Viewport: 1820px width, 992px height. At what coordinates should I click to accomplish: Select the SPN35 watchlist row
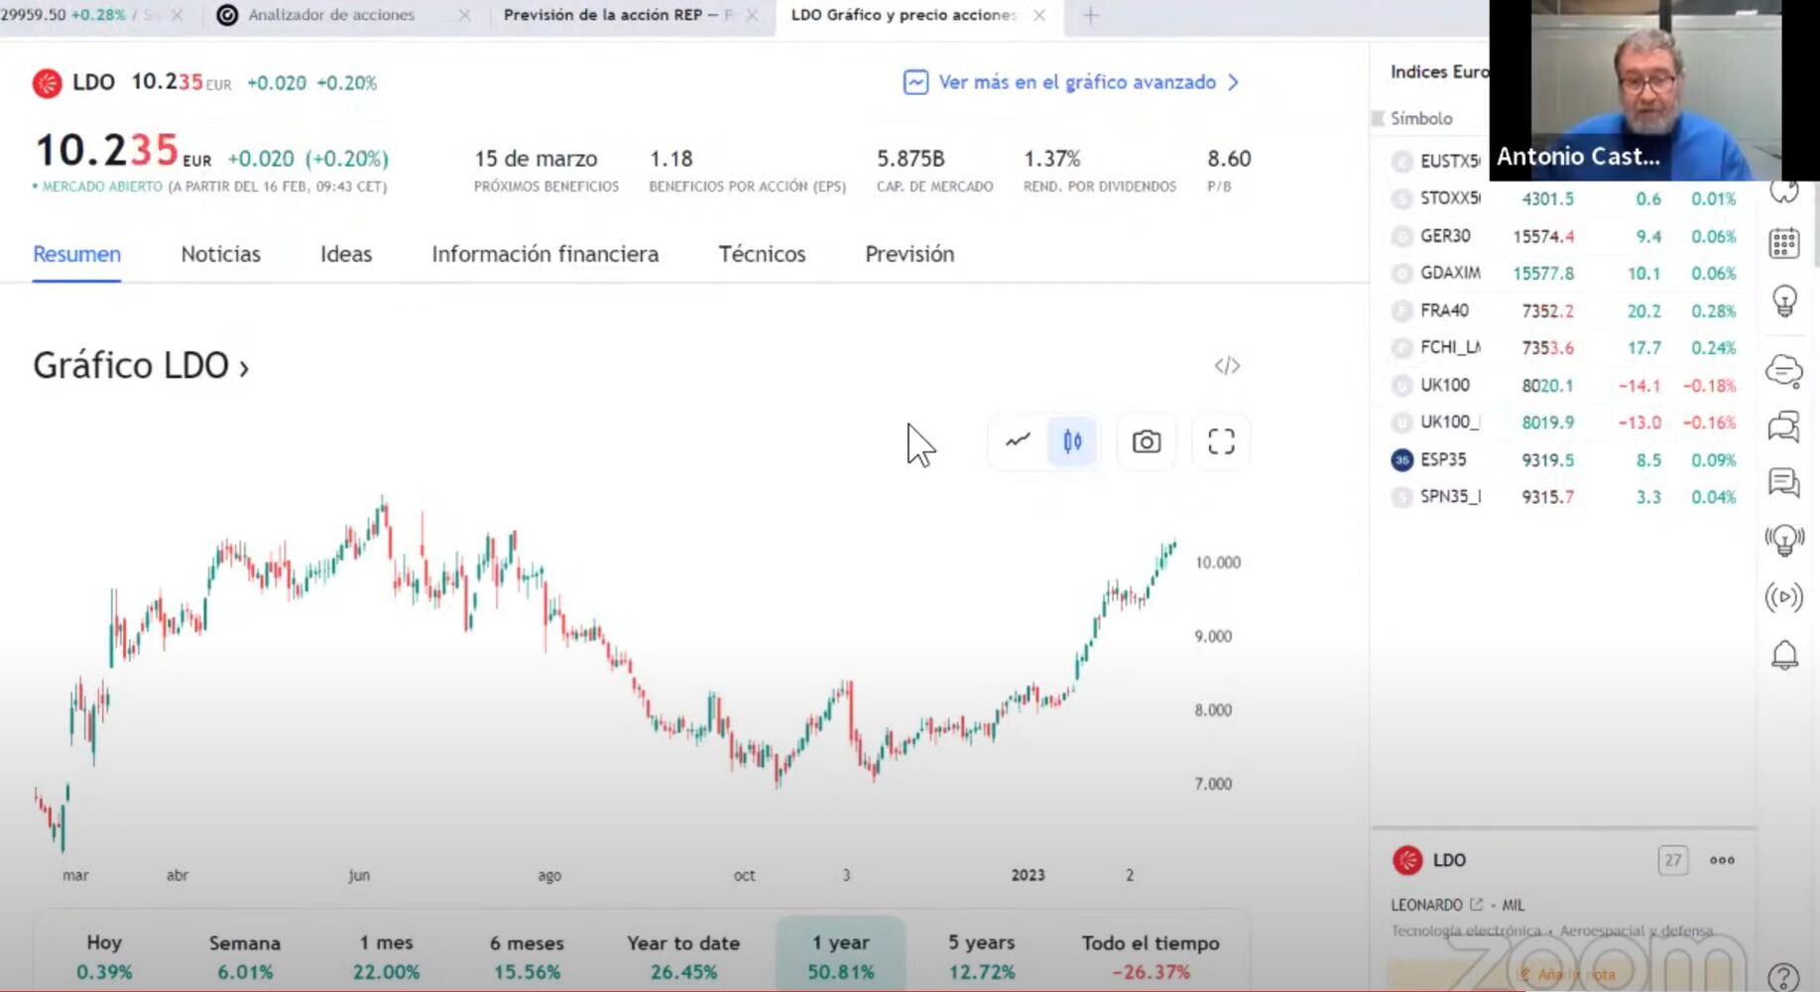click(1564, 497)
